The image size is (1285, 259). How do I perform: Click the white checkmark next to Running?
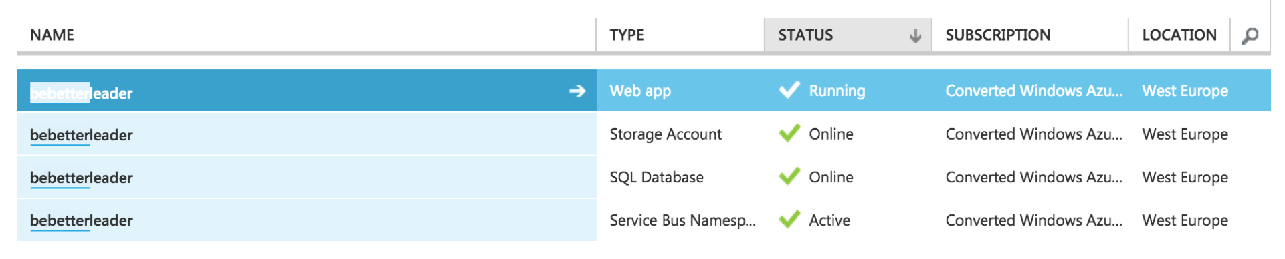(789, 90)
